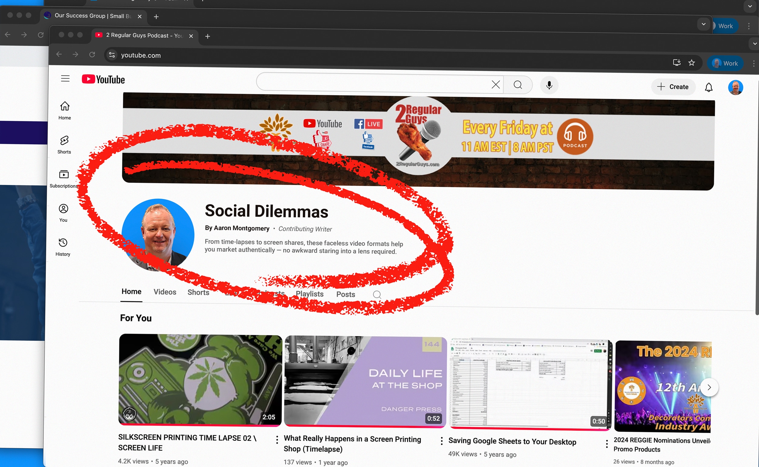The width and height of the screenshot is (759, 467).
Task: Expand the tab search chevron in the front window
Action: coord(755,44)
